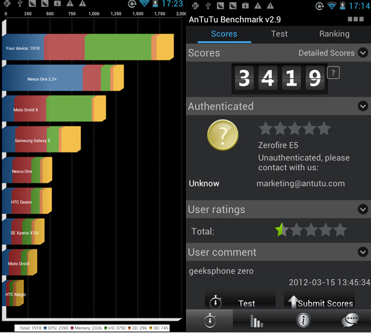Tap the Unknow label
This screenshot has width=371, height=333.
[x=204, y=183]
